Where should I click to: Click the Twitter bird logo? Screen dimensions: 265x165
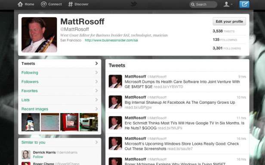click(134, 4)
